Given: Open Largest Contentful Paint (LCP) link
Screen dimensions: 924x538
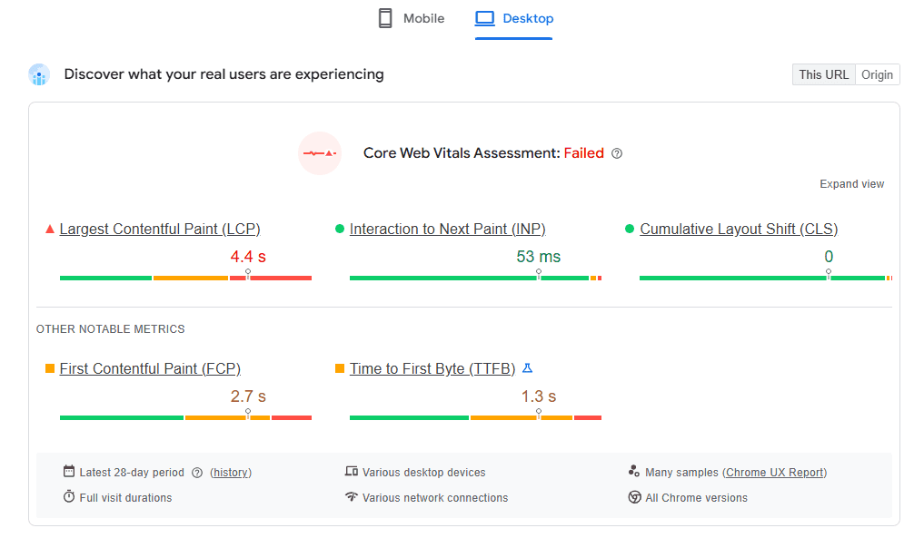Looking at the screenshot, I should point(160,229).
